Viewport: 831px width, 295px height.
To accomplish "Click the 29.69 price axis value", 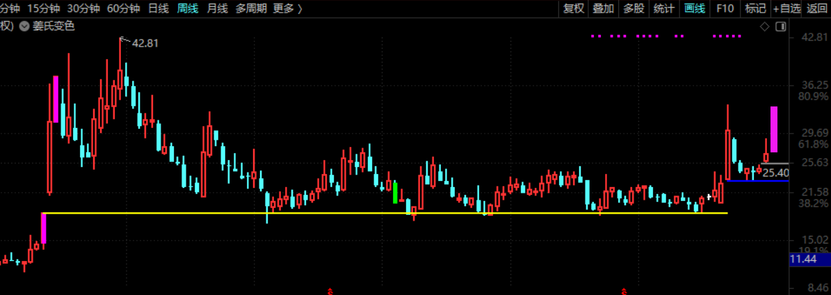I will click(x=816, y=133).
